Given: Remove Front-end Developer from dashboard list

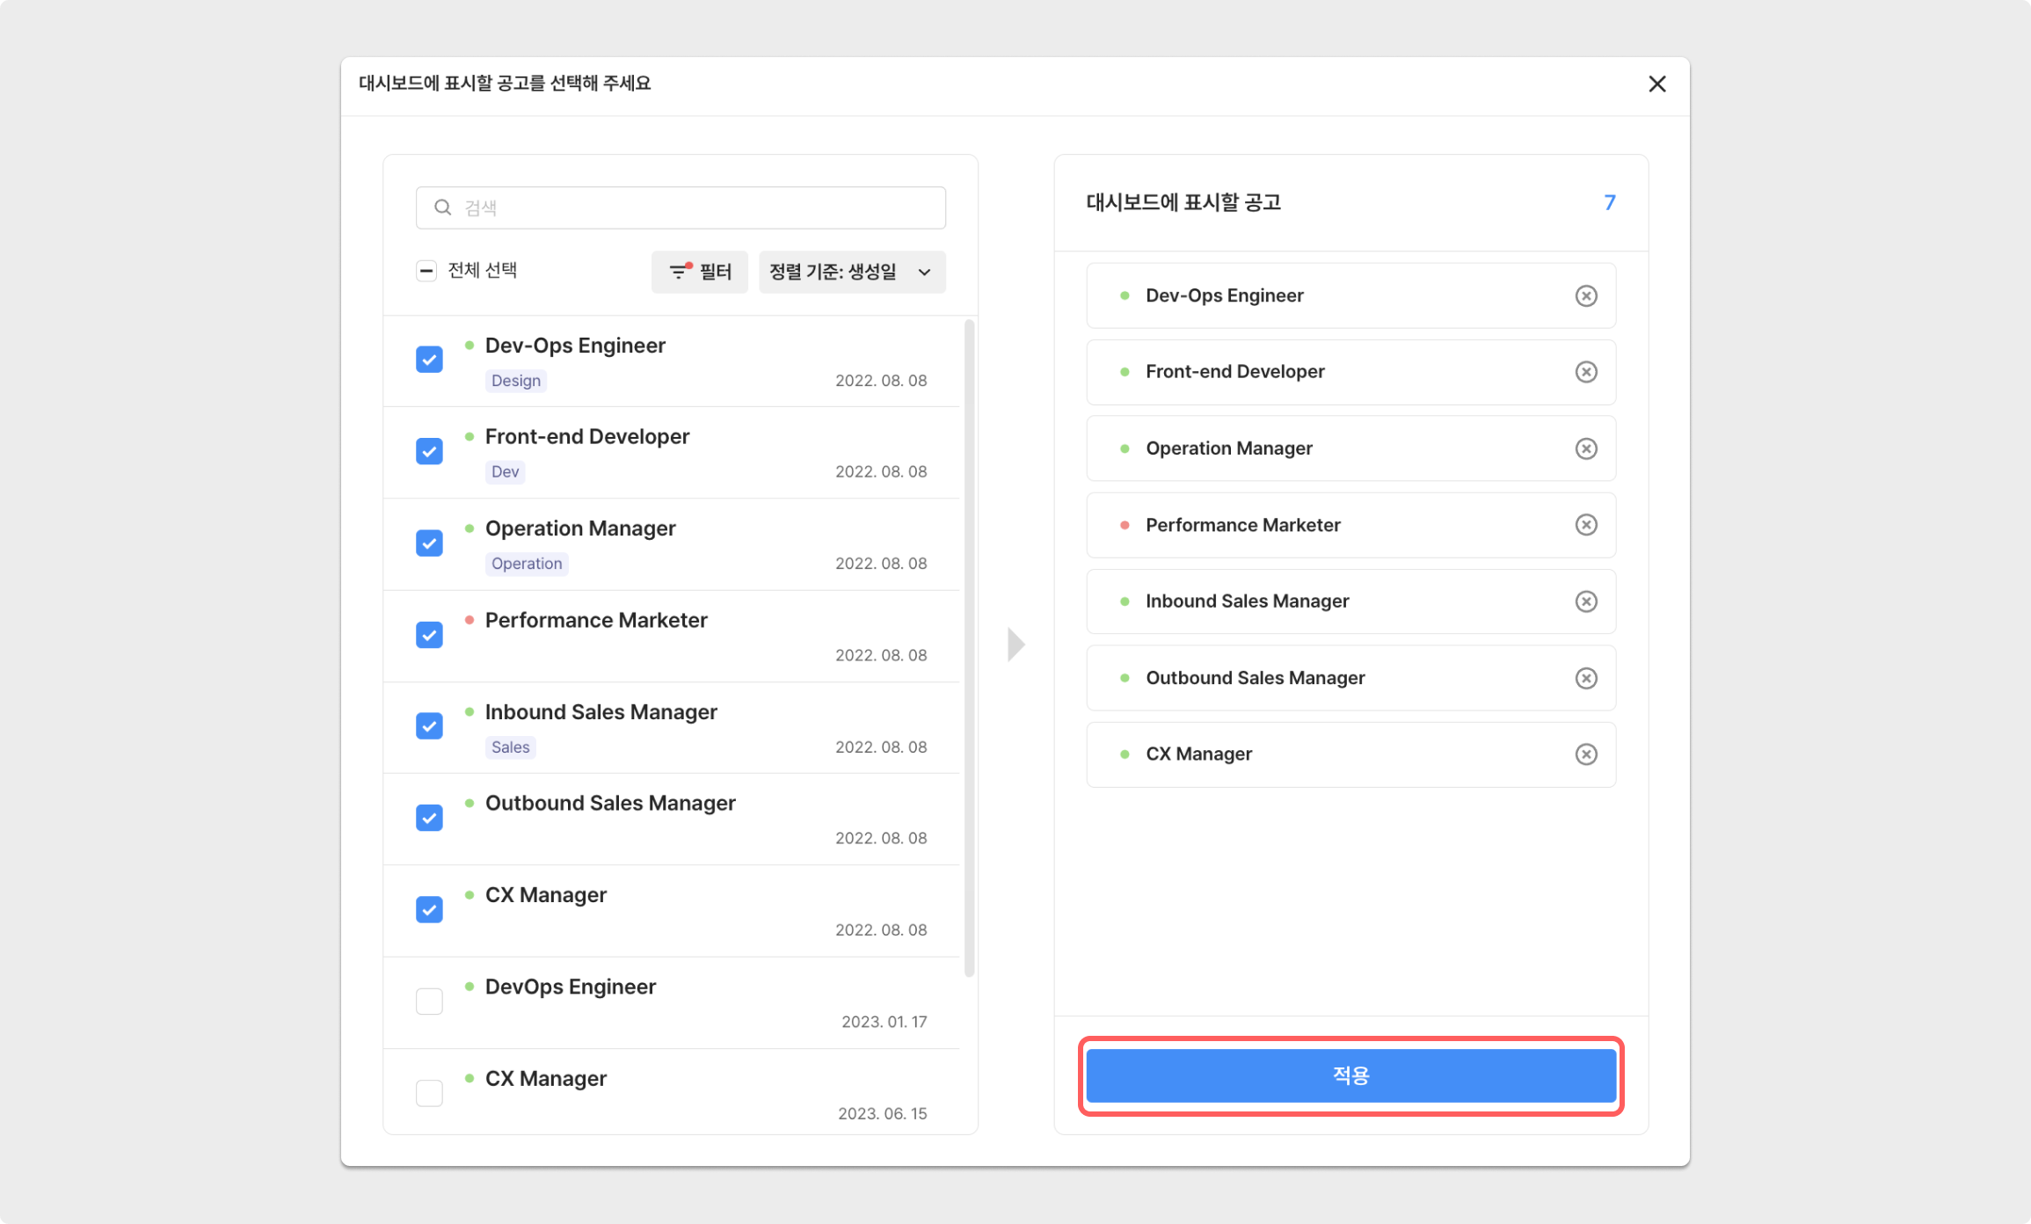Looking at the screenshot, I should coord(1585,372).
